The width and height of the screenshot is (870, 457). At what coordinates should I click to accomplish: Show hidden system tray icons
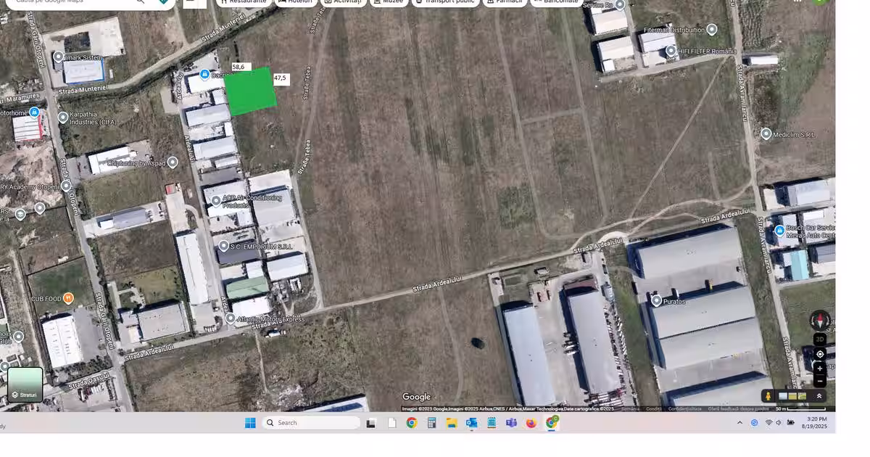click(739, 423)
